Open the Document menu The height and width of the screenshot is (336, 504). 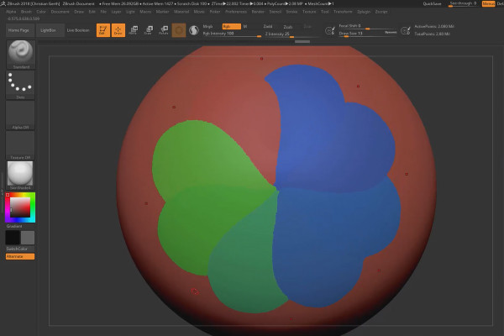(60, 12)
